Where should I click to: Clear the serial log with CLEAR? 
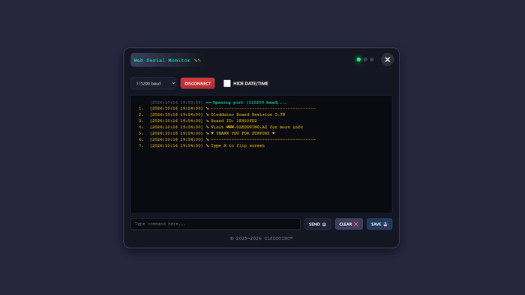(349, 224)
